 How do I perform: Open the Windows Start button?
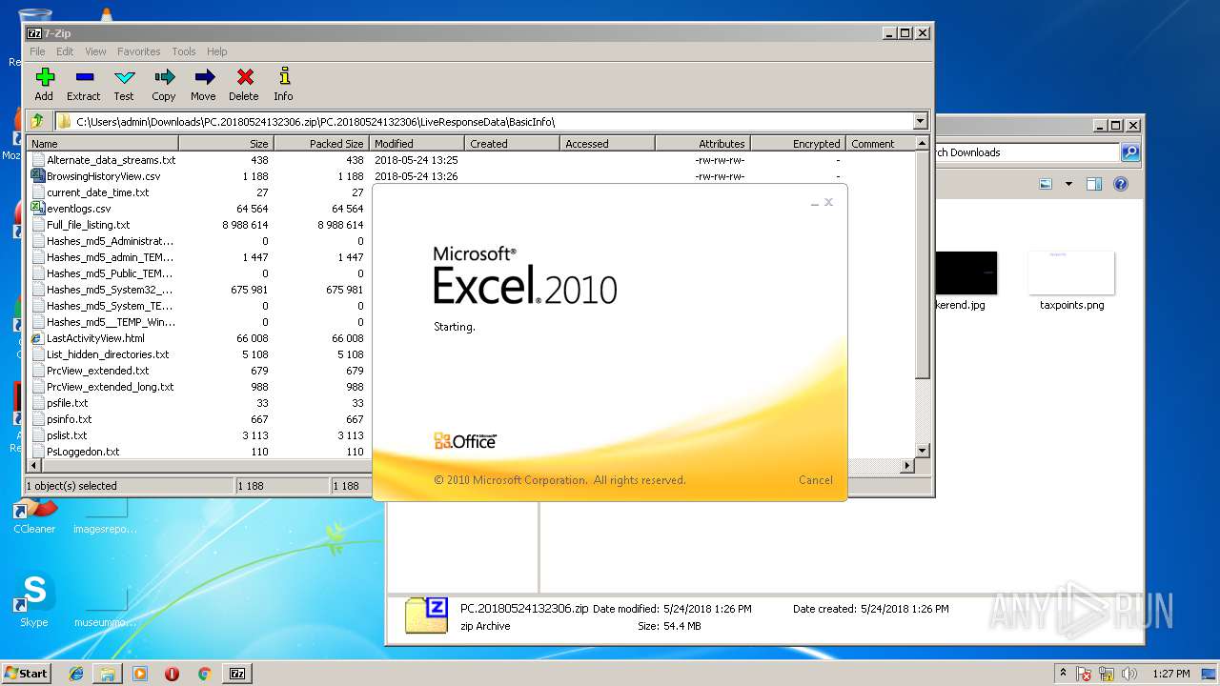27,673
